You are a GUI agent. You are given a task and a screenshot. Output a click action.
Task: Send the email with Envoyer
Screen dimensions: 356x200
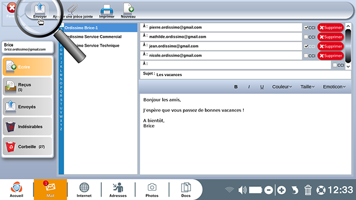[x=40, y=10]
